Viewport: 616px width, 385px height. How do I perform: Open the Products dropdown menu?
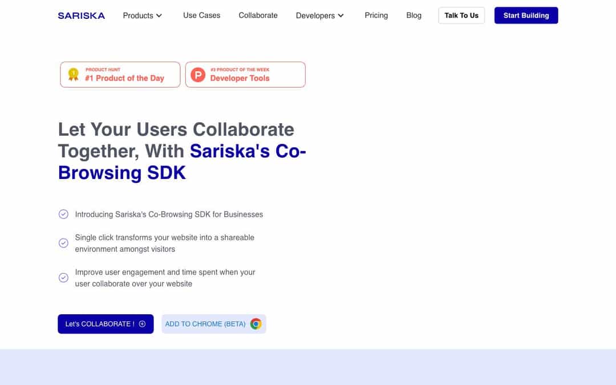pyautogui.click(x=142, y=16)
